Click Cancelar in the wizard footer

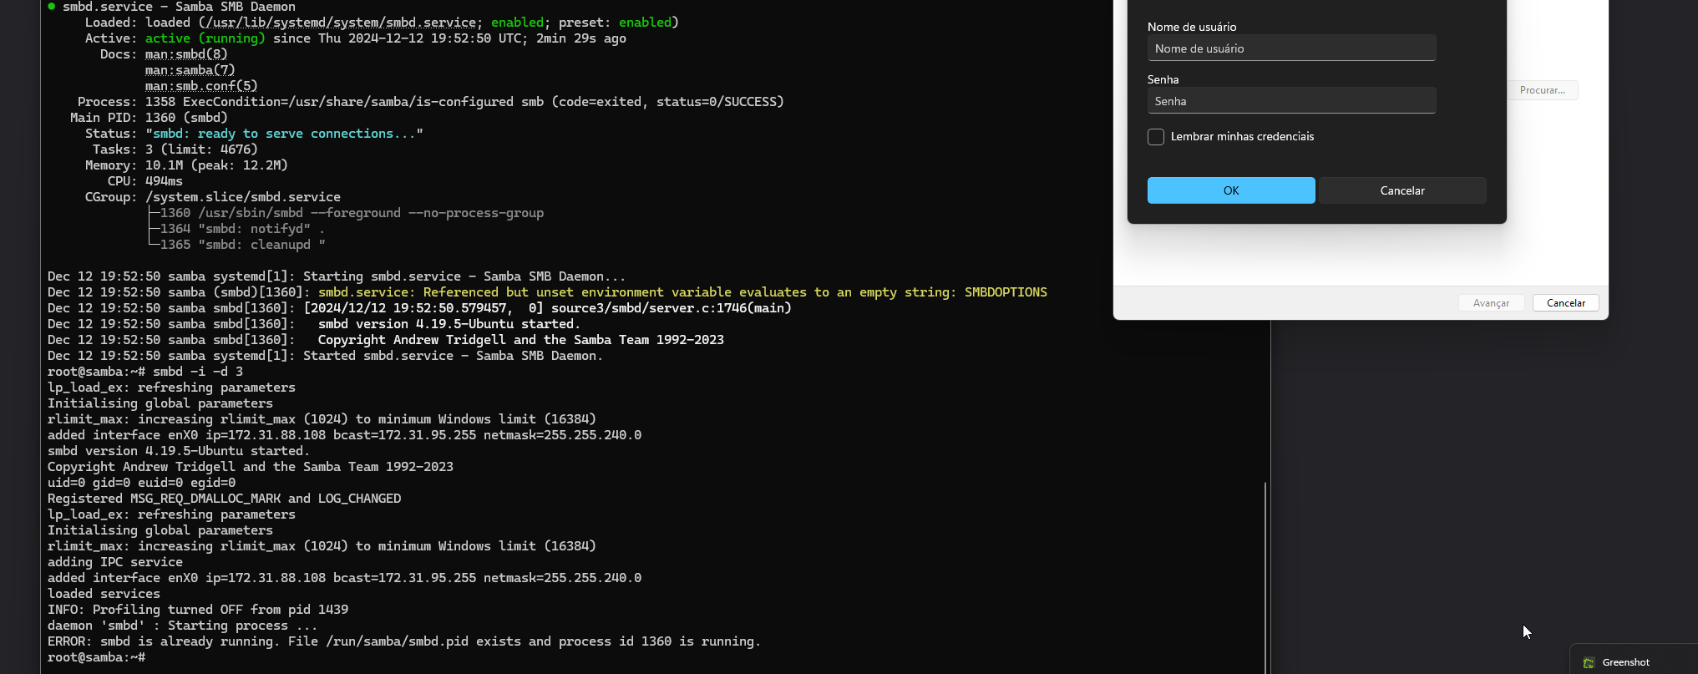point(1565,303)
